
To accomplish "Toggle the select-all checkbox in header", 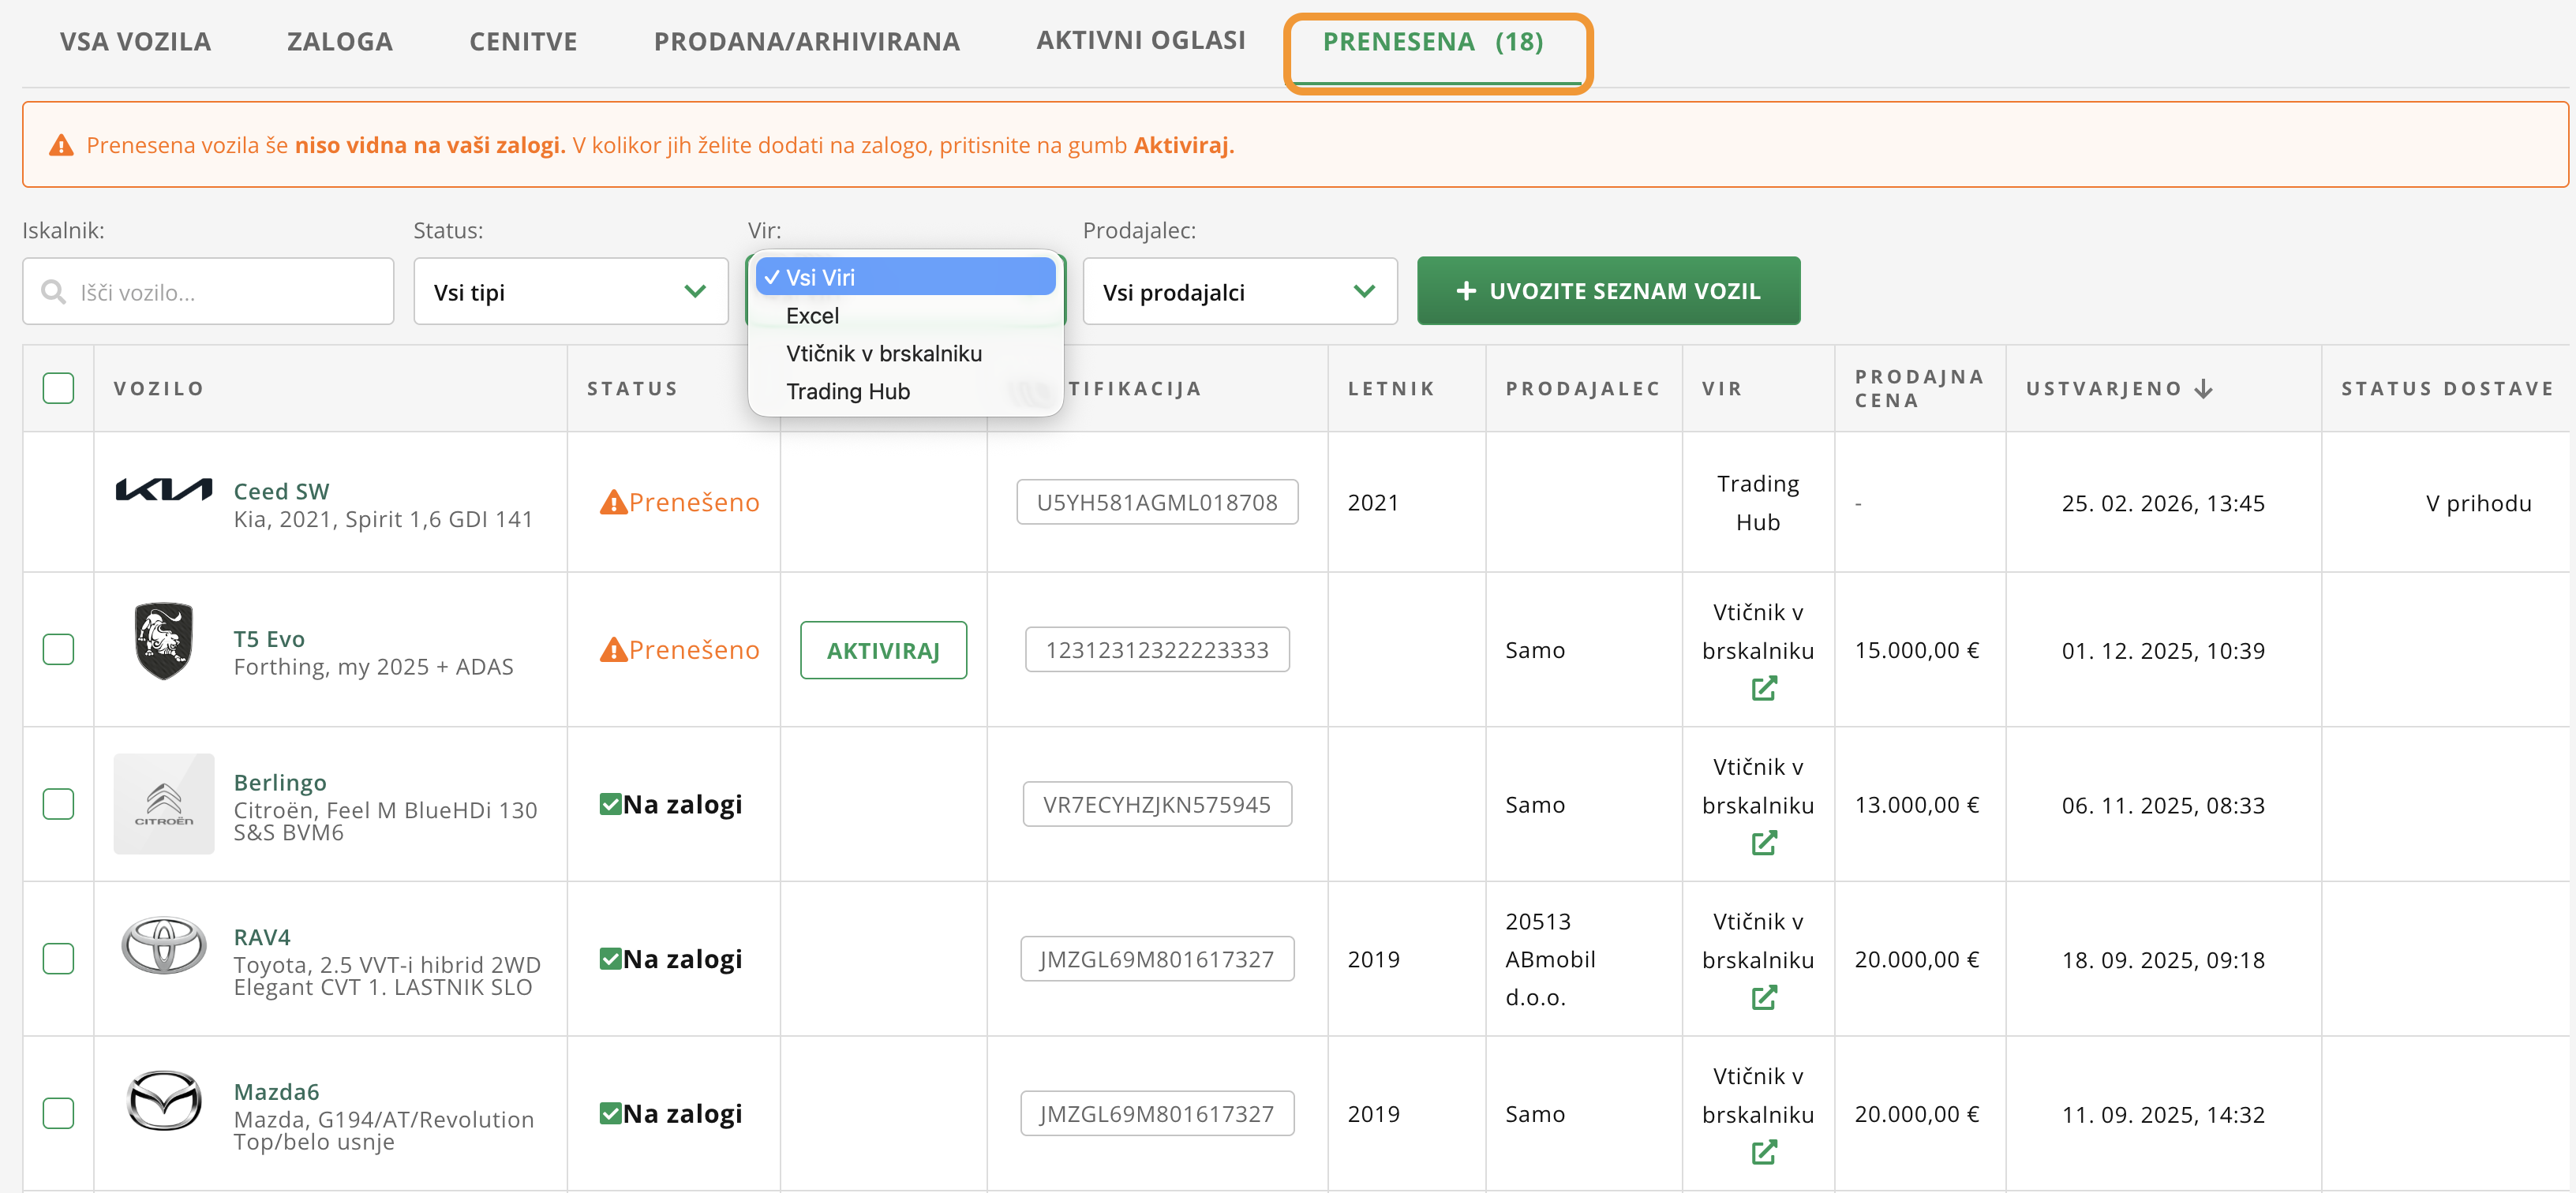I will point(58,388).
